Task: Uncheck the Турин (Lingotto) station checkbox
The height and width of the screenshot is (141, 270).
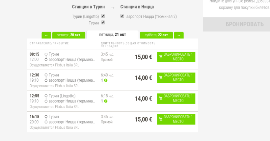Action: [103, 16]
